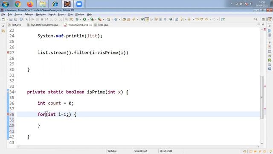This screenshot has height=154, width=273.
Task: Click the Writable status bar field
Action: (112, 151)
